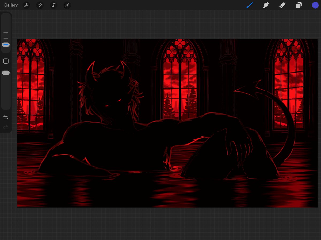Open the active color picker circle
The height and width of the screenshot is (240, 321).
[x=315, y=5]
